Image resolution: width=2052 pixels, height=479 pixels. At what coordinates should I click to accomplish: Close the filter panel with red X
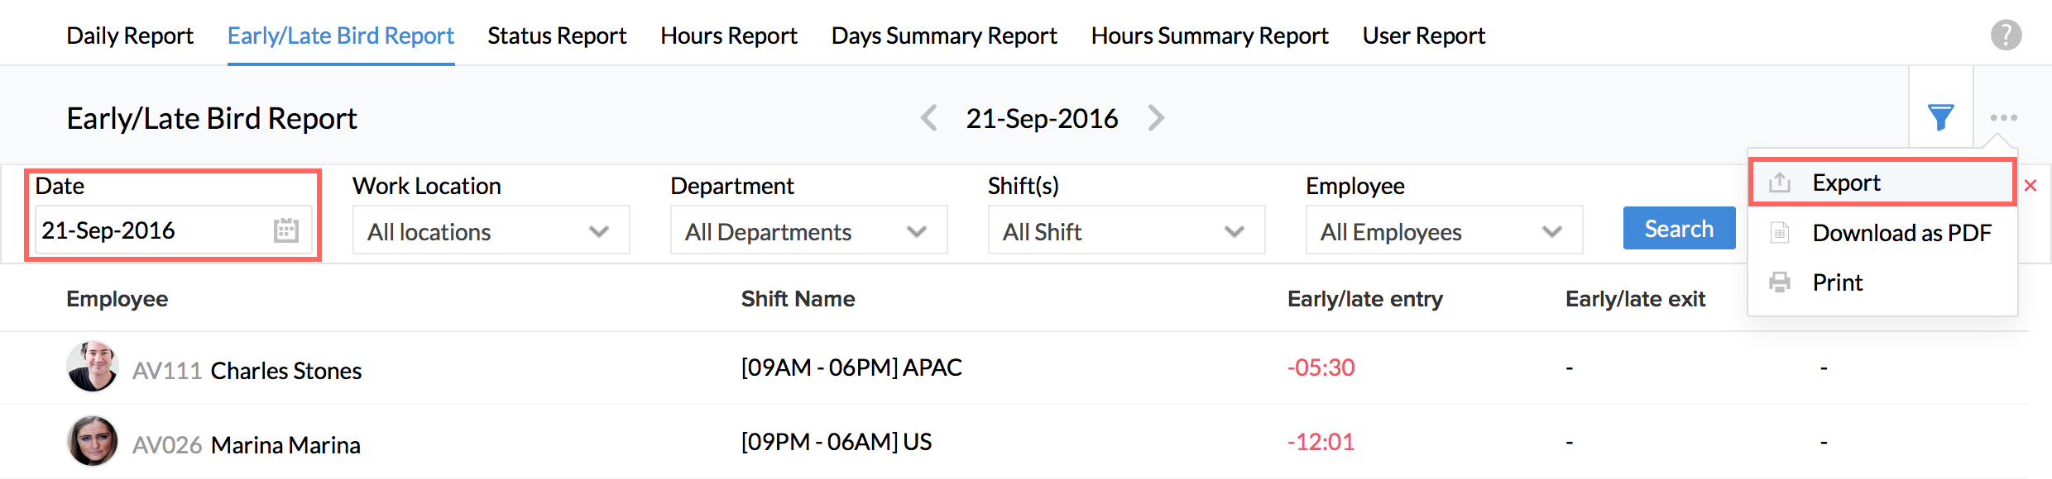pos(2030,186)
